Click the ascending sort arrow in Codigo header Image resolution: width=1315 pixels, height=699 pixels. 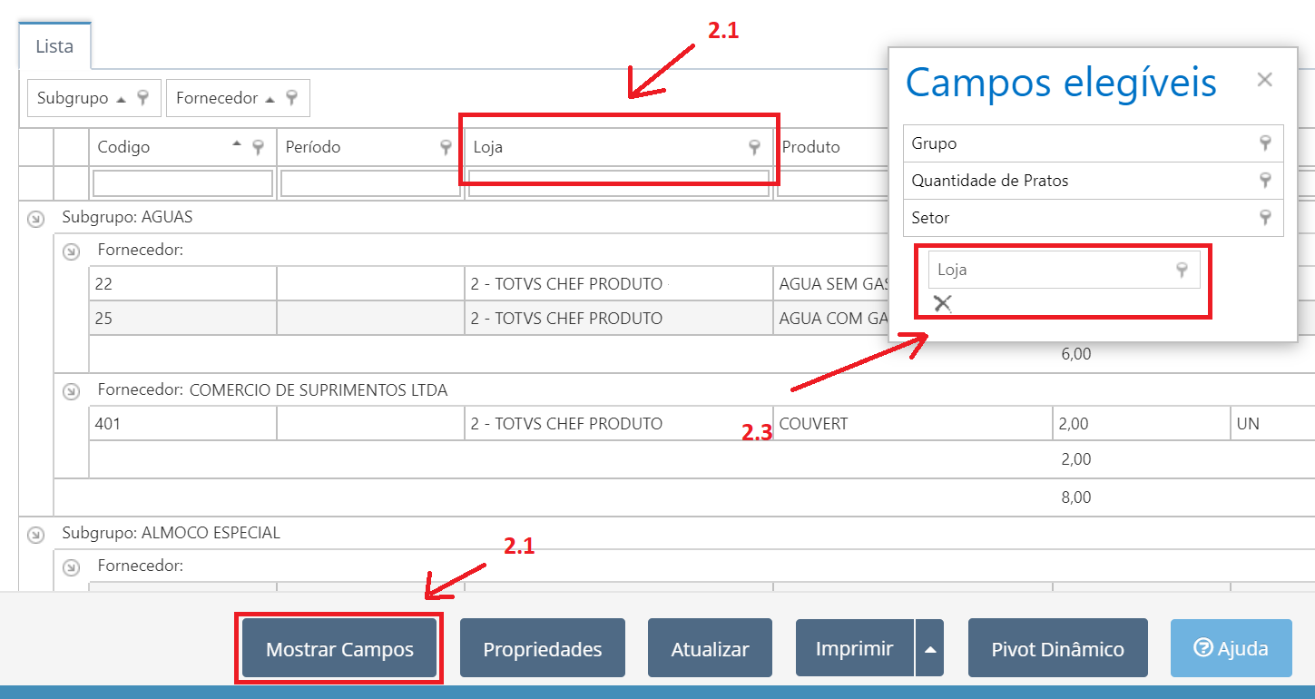(x=238, y=144)
